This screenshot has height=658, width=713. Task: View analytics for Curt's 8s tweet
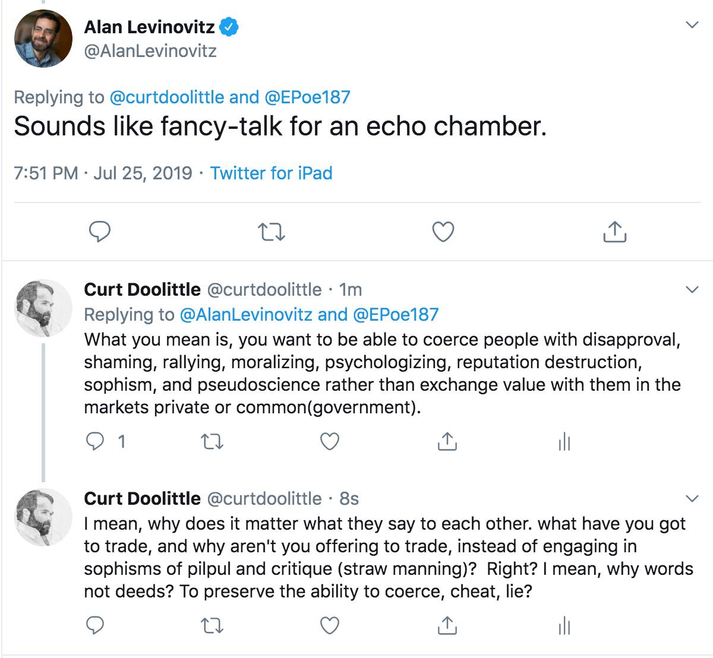(x=564, y=625)
